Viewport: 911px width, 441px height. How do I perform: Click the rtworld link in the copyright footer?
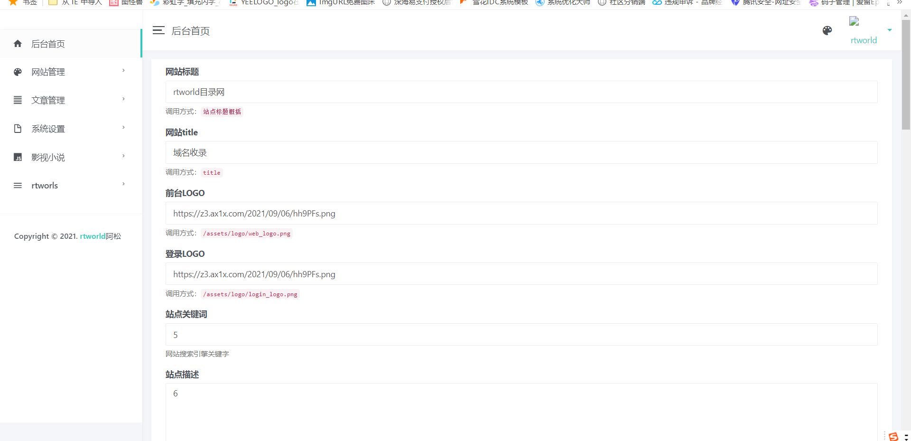93,236
